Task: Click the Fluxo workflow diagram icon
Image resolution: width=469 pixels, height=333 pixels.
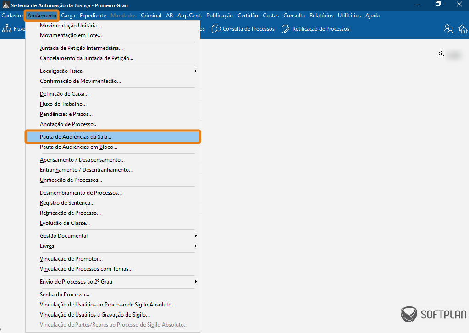Action: point(6,29)
